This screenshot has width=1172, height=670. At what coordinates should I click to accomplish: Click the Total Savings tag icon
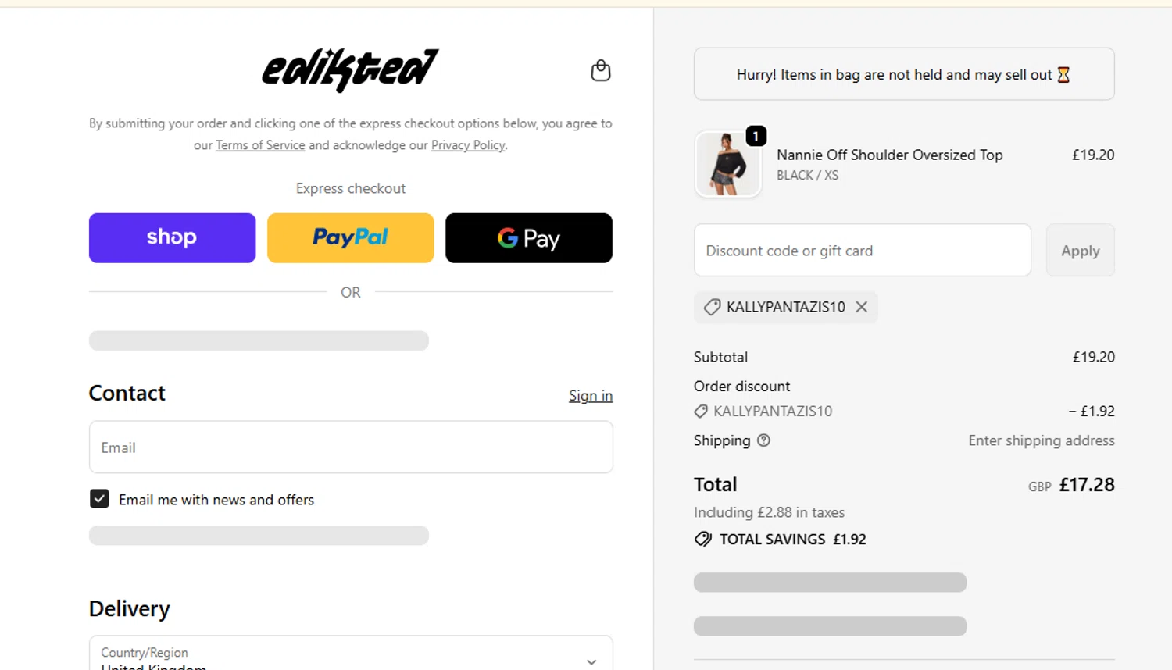[x=703, y=539]
